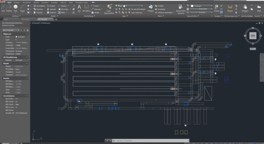Click the S compass direction on ViewCube
This screenshot has width=264, height=144.
point(253,44)
